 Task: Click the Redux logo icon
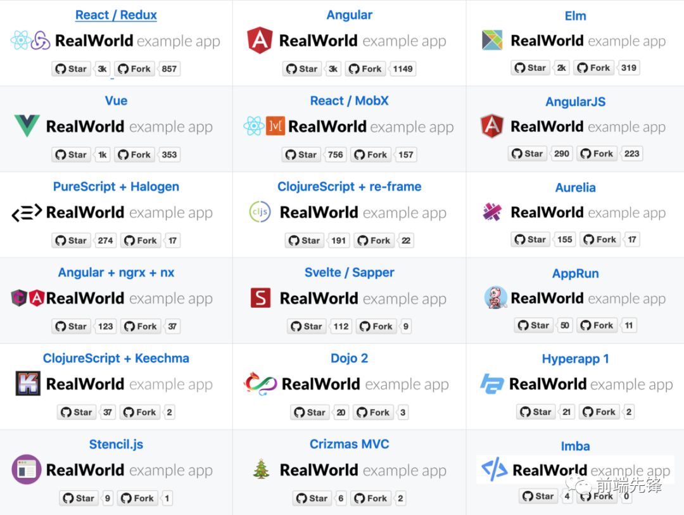click(41, 41)
